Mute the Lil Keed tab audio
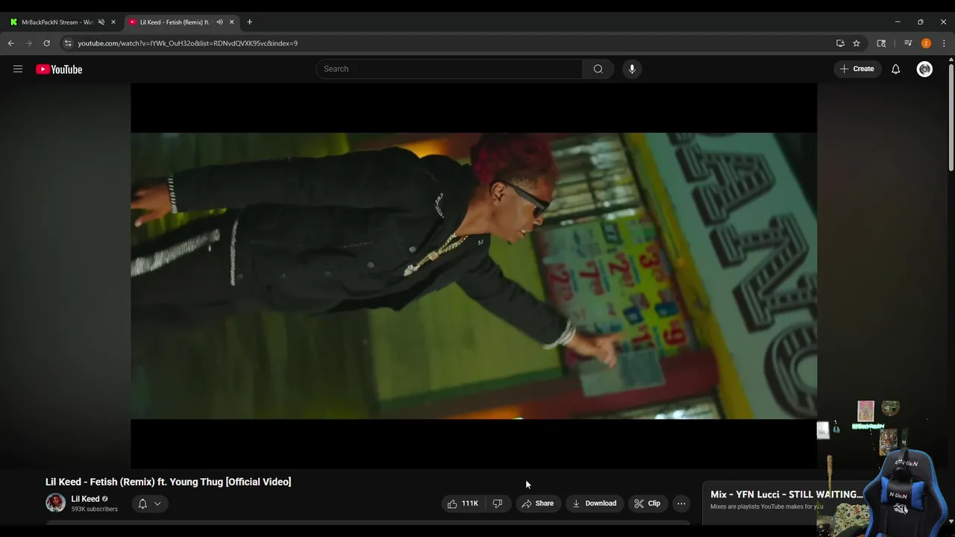This screenshot has height=537, width=955. [219, 22]
